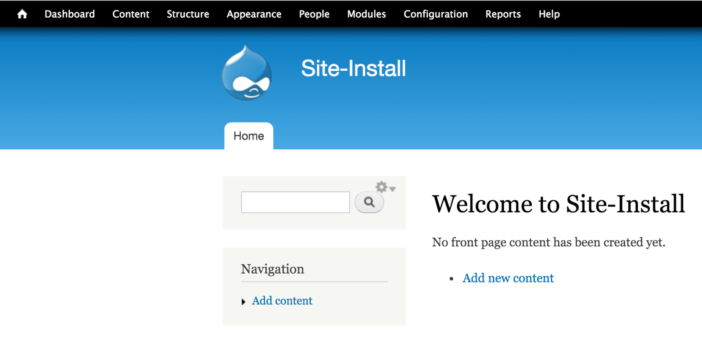Click the Navigation block title

point(272,269)
